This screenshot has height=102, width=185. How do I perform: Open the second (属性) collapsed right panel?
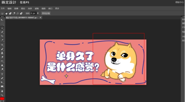183,23
